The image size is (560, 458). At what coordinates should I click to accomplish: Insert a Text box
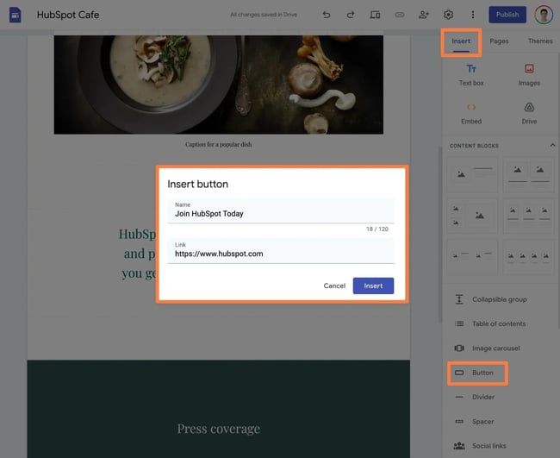pyautogui.click(x=471, y=75)
